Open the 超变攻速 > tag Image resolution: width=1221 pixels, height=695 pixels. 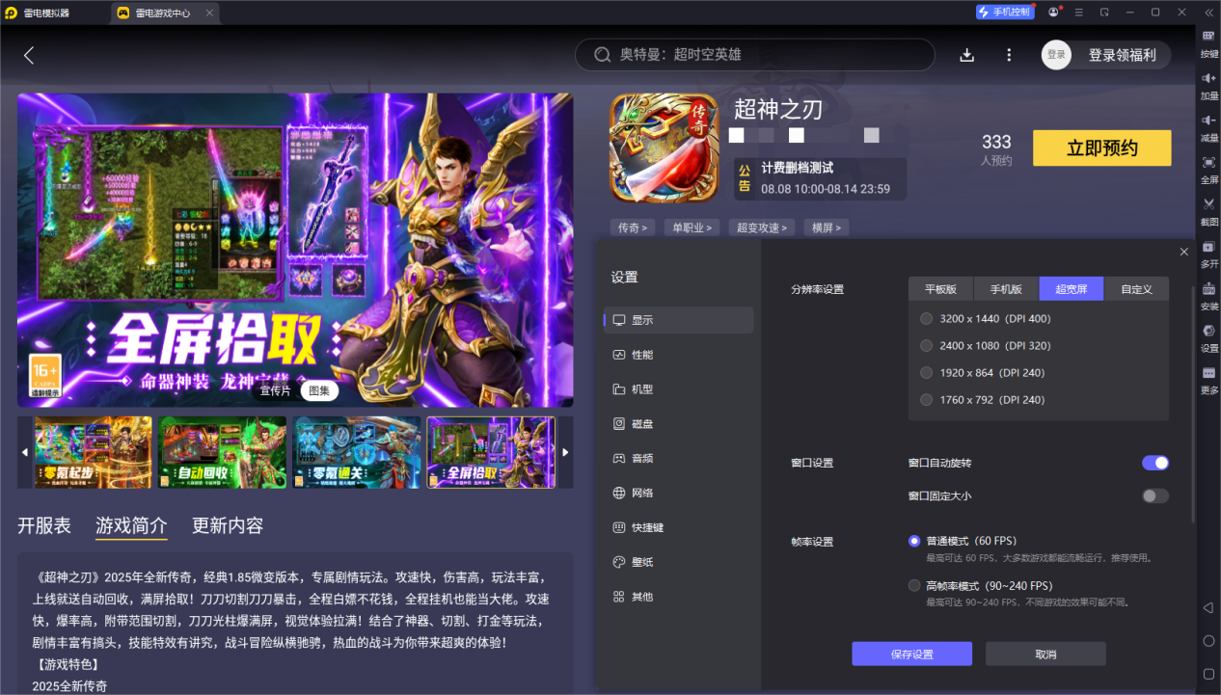[761, 227]
